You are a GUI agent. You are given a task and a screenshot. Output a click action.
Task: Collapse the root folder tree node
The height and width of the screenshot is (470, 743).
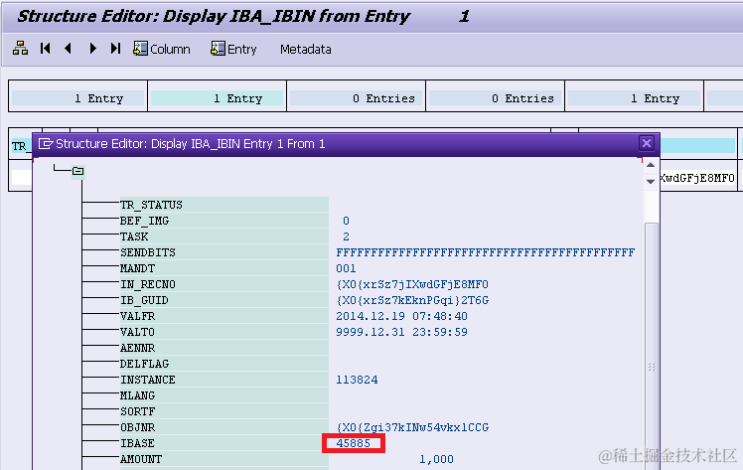78,171
